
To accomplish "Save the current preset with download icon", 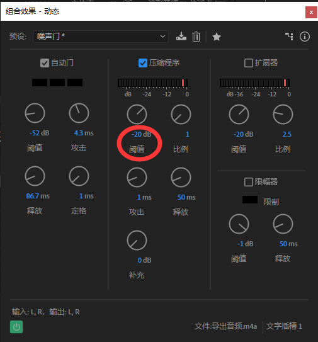I will (x=181, y=37).
